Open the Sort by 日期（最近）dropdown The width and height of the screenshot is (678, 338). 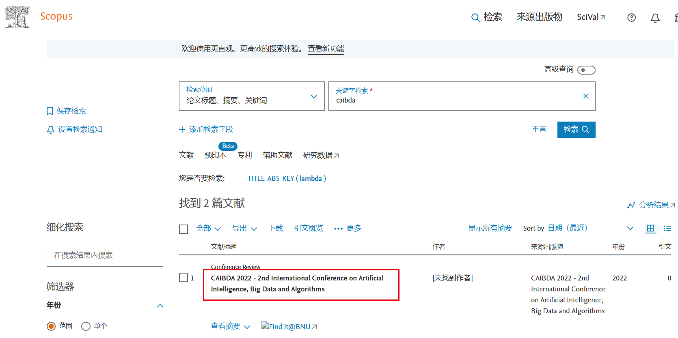(591, 228)
